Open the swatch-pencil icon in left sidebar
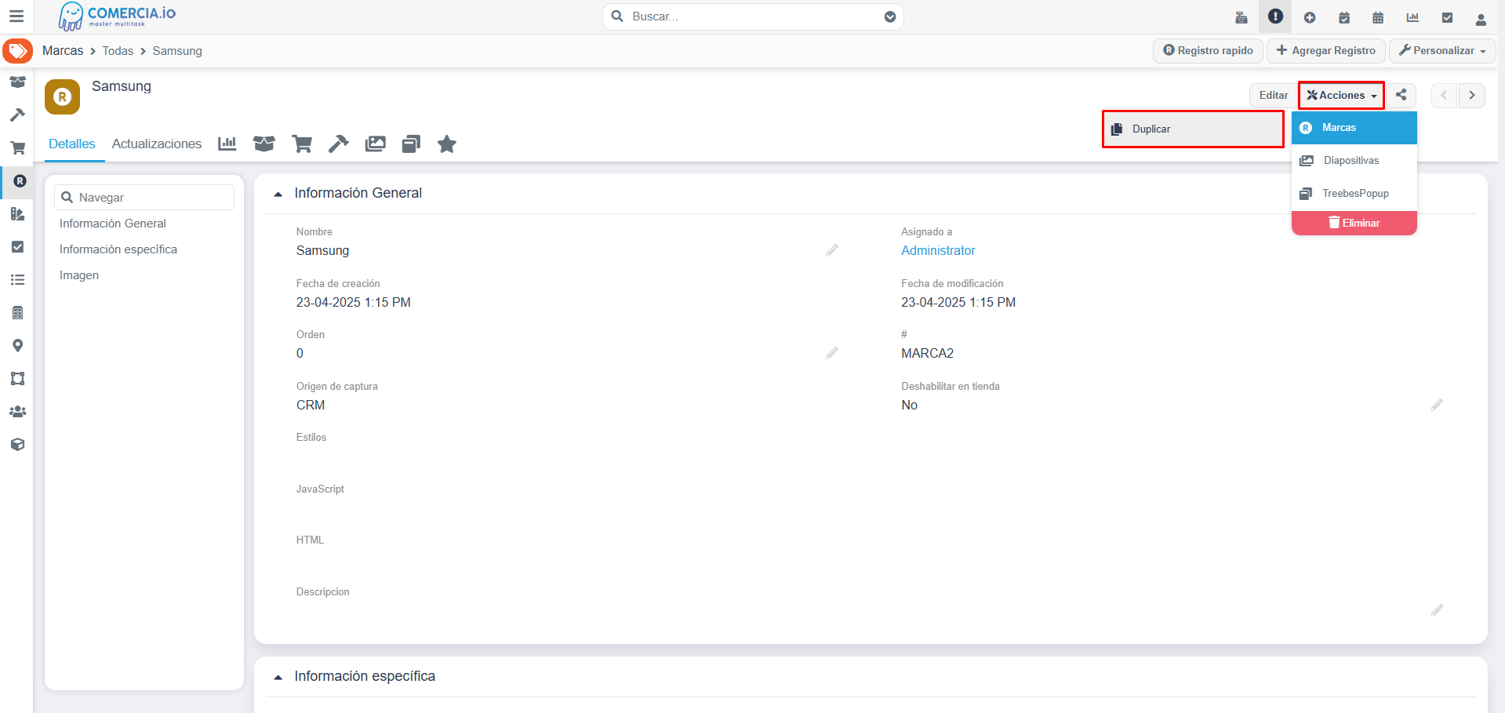1505x713 pixels. coord(17,213)
